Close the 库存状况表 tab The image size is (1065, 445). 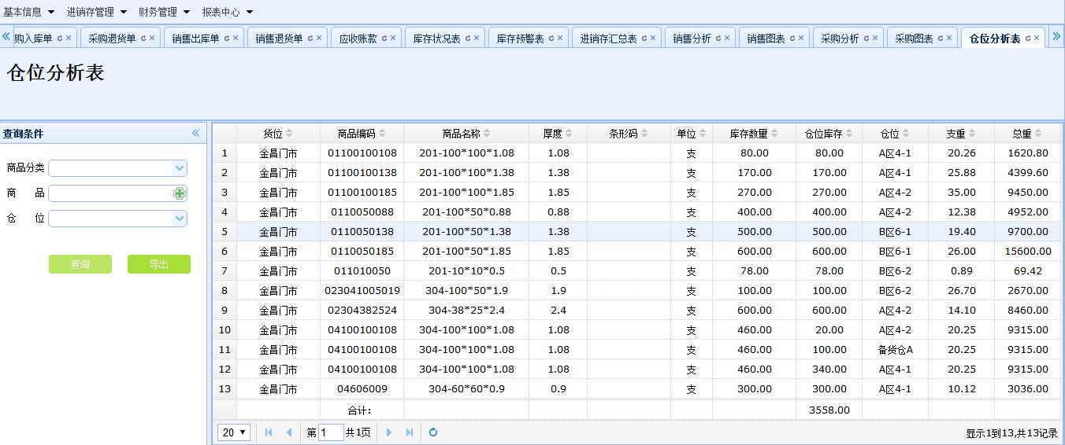click(x=478, y=38)
